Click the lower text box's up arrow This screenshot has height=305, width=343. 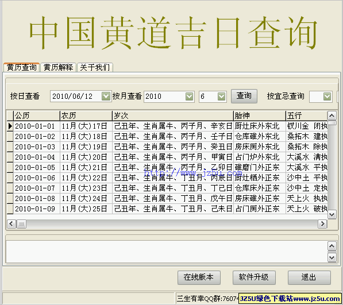tap(332, 246)
